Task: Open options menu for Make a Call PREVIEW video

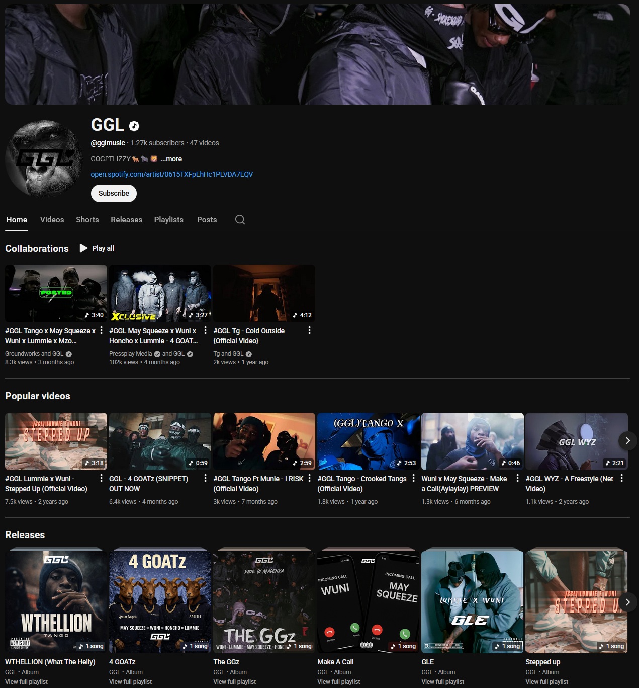Action: pos(518,478)
